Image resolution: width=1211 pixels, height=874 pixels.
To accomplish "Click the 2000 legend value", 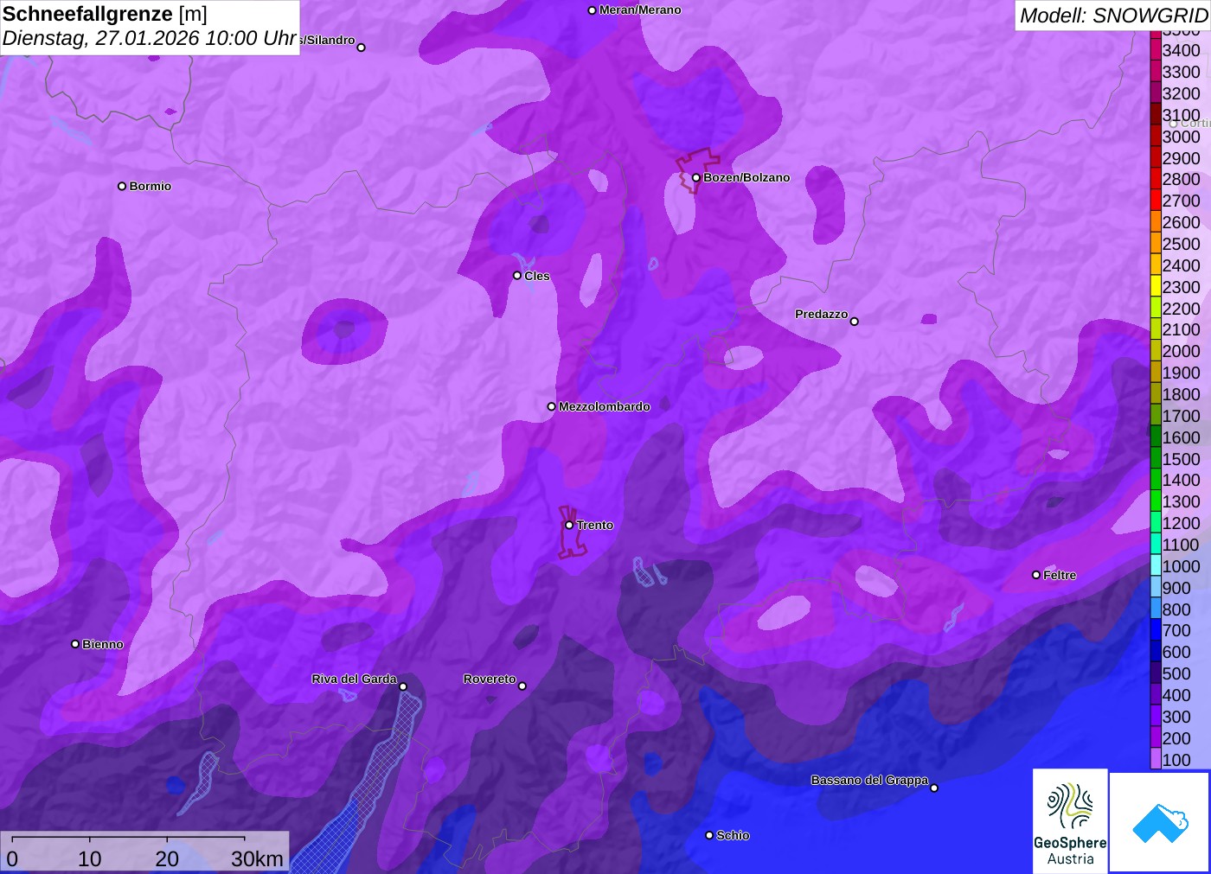I will click(1181, 351).
